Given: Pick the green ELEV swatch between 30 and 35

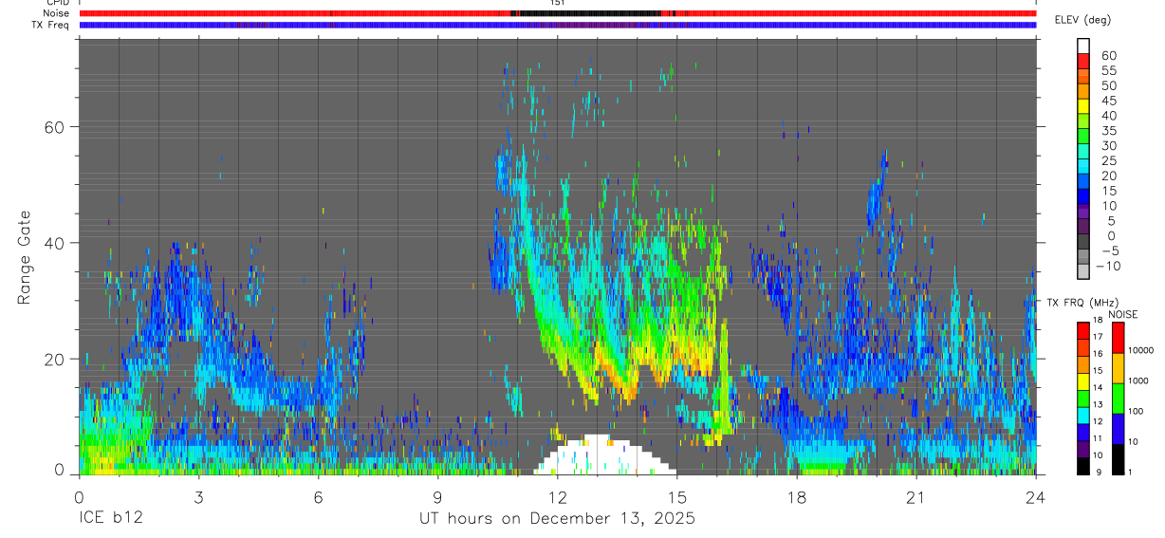Looking at the screenshot, I should tap(1083, 138).
